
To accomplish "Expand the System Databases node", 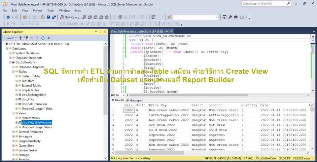I will coord(10,53).
